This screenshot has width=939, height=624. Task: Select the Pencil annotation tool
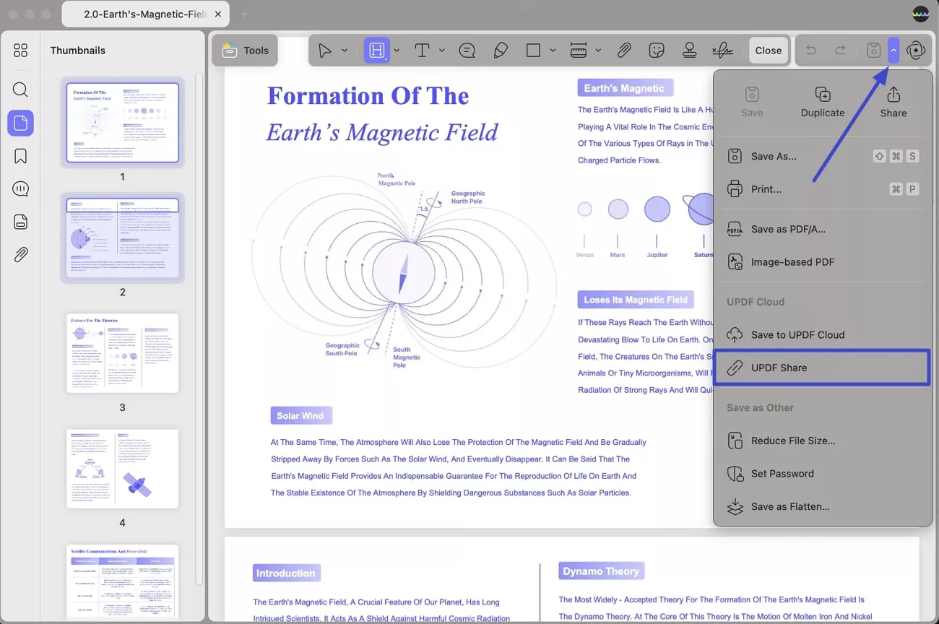click(501, 50)
